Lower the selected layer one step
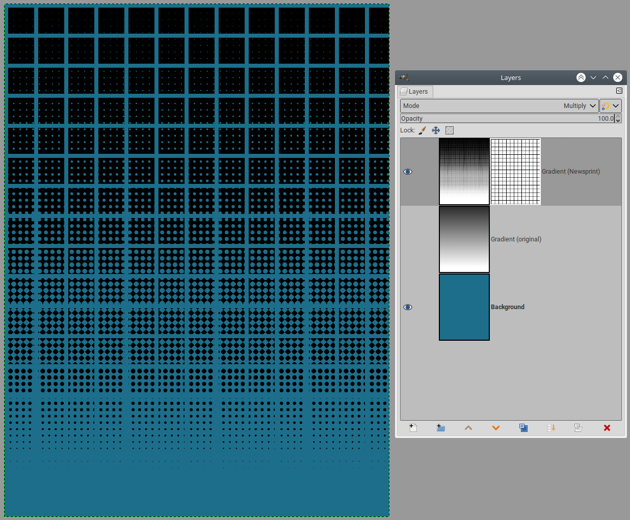 point(496,428)
